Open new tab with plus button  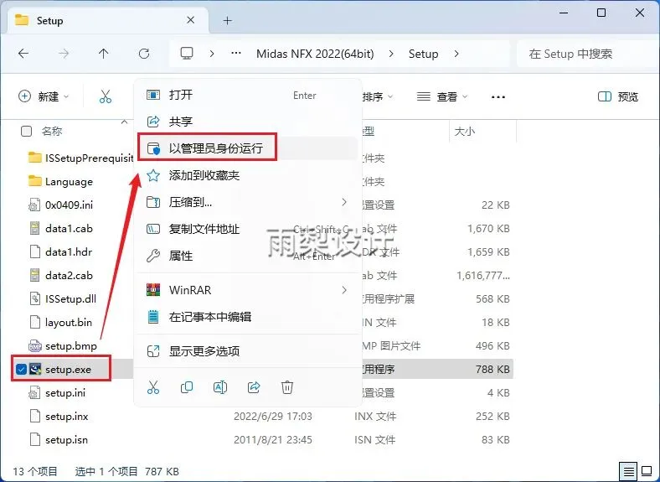227,20
